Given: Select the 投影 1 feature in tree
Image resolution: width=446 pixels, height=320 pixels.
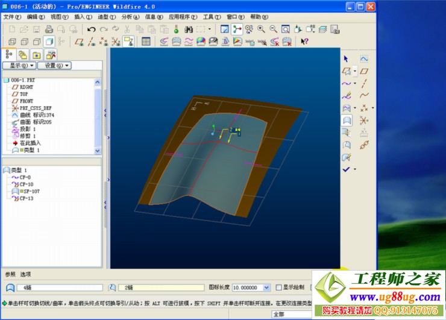Looking at the screenshot, I should tap(28, 128).
